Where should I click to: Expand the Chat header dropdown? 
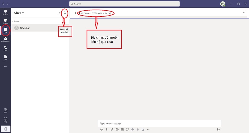point(23,13)
